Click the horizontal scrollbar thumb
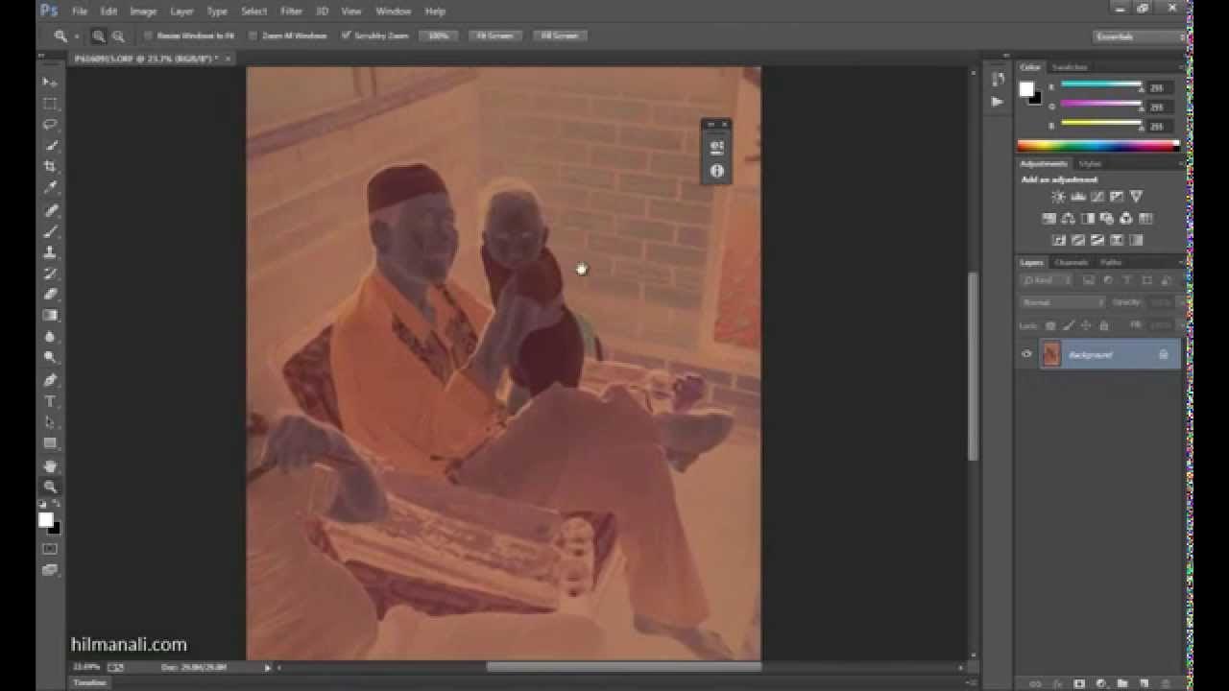1229x691 pixels. pyautogui.click(x=624, y=666)
